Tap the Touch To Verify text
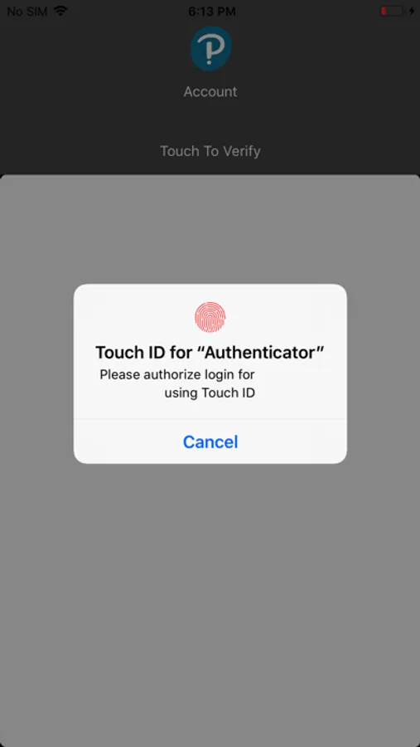 [x=210, y=151]
